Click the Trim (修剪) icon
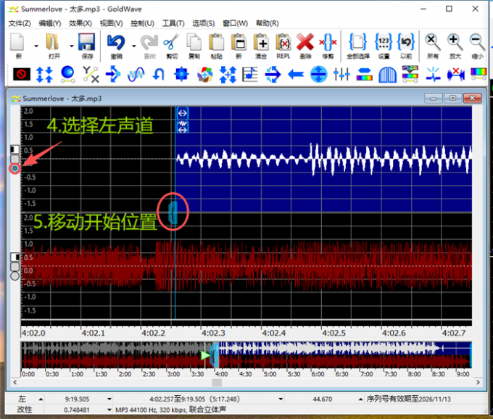 328,42
